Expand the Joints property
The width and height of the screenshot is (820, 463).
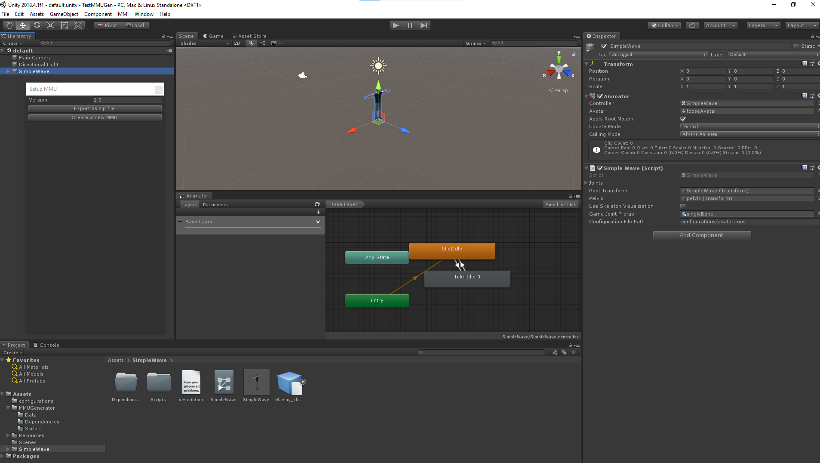coord(586,183)
